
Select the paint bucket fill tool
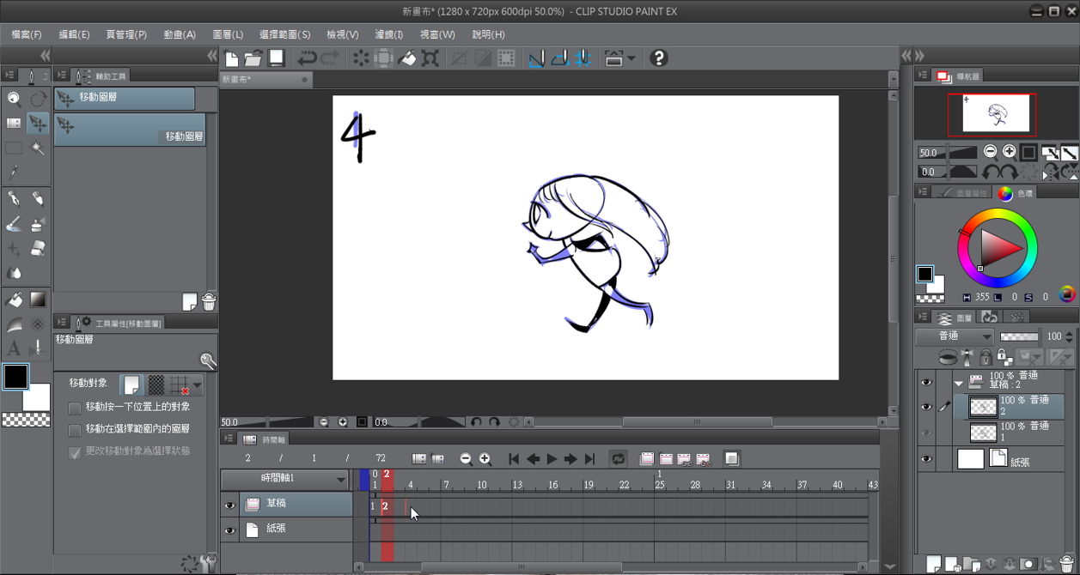[x=14, y=300]
